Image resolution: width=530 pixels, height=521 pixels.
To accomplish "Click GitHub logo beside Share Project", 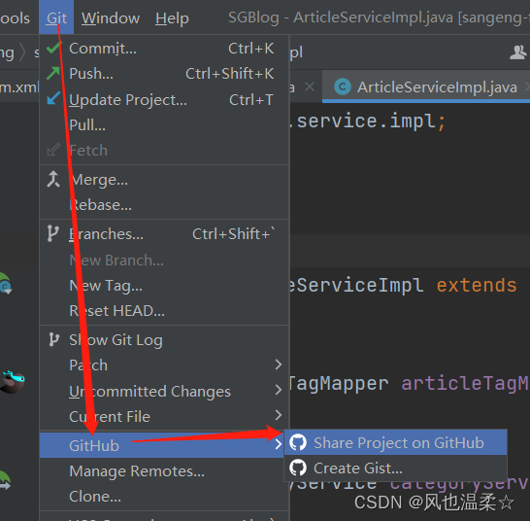I will pyautogui.click(x=298, y=442).
